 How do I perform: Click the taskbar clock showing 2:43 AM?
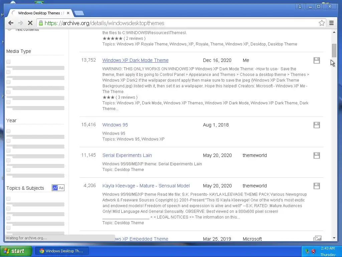328,248
